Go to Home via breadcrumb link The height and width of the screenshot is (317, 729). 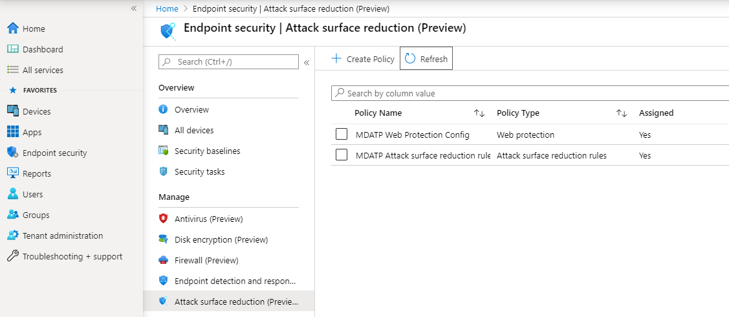point(167,8)
